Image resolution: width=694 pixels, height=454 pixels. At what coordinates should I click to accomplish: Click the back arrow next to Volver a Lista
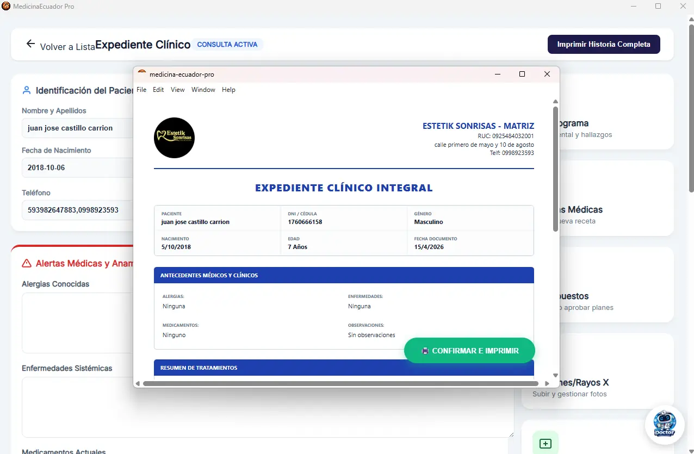30,44
